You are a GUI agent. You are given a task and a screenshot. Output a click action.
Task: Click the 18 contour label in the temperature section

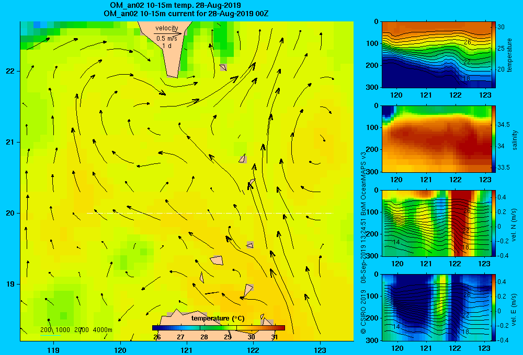[x=467, y=79]
